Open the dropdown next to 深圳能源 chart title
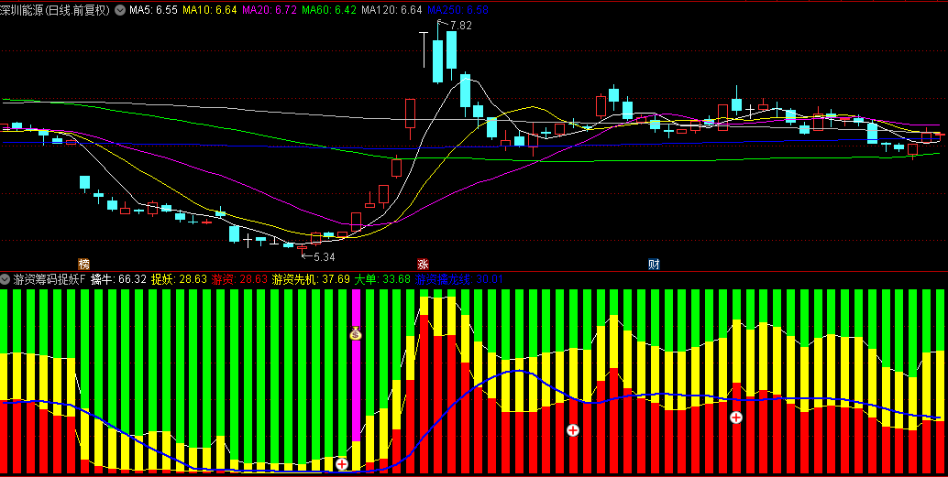 point(120,10)
